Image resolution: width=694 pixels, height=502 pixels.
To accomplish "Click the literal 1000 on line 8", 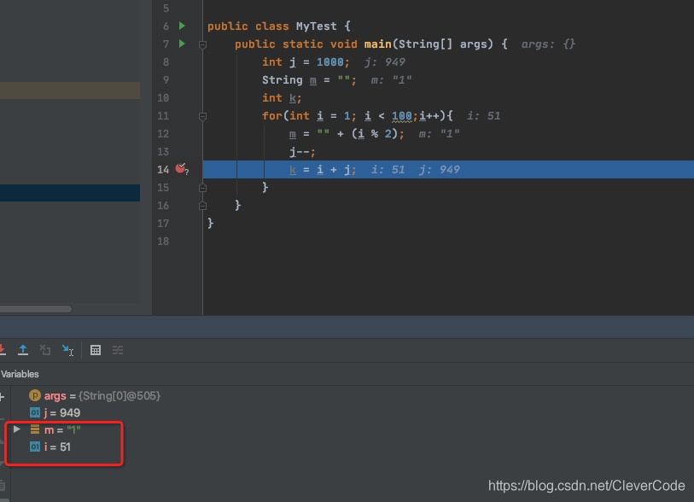I will (x=330, y=62).
